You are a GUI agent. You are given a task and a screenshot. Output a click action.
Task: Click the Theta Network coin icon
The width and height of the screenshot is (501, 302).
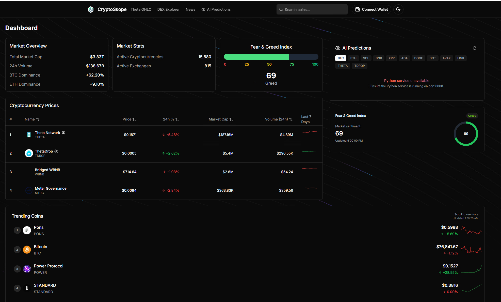(29, 135)
